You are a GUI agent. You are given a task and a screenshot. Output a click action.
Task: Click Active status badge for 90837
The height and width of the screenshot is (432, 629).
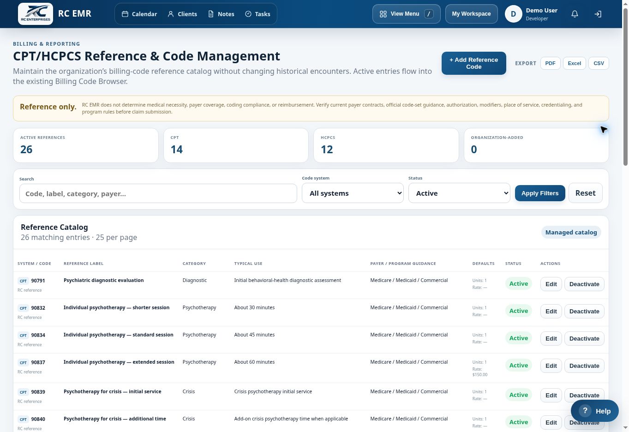click(x=518, y=366)
